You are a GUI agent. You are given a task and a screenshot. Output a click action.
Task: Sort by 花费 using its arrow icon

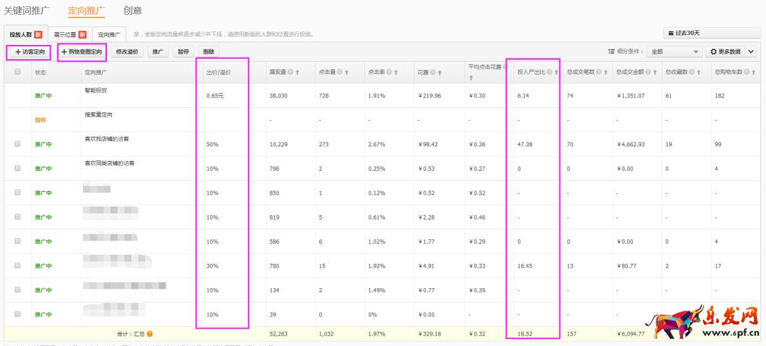(440, 73)
